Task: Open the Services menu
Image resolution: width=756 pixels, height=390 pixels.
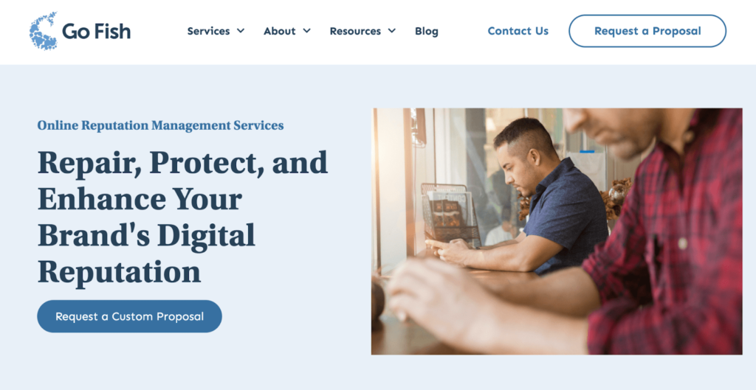Action: (208, 31)
